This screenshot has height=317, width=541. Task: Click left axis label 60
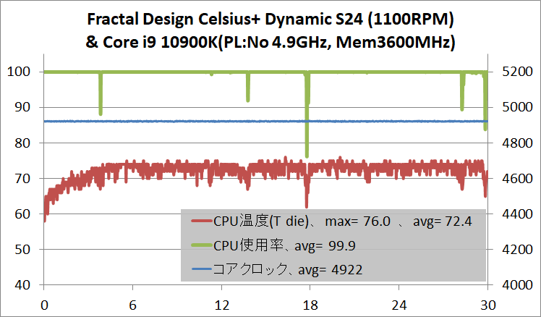(22, 214)
